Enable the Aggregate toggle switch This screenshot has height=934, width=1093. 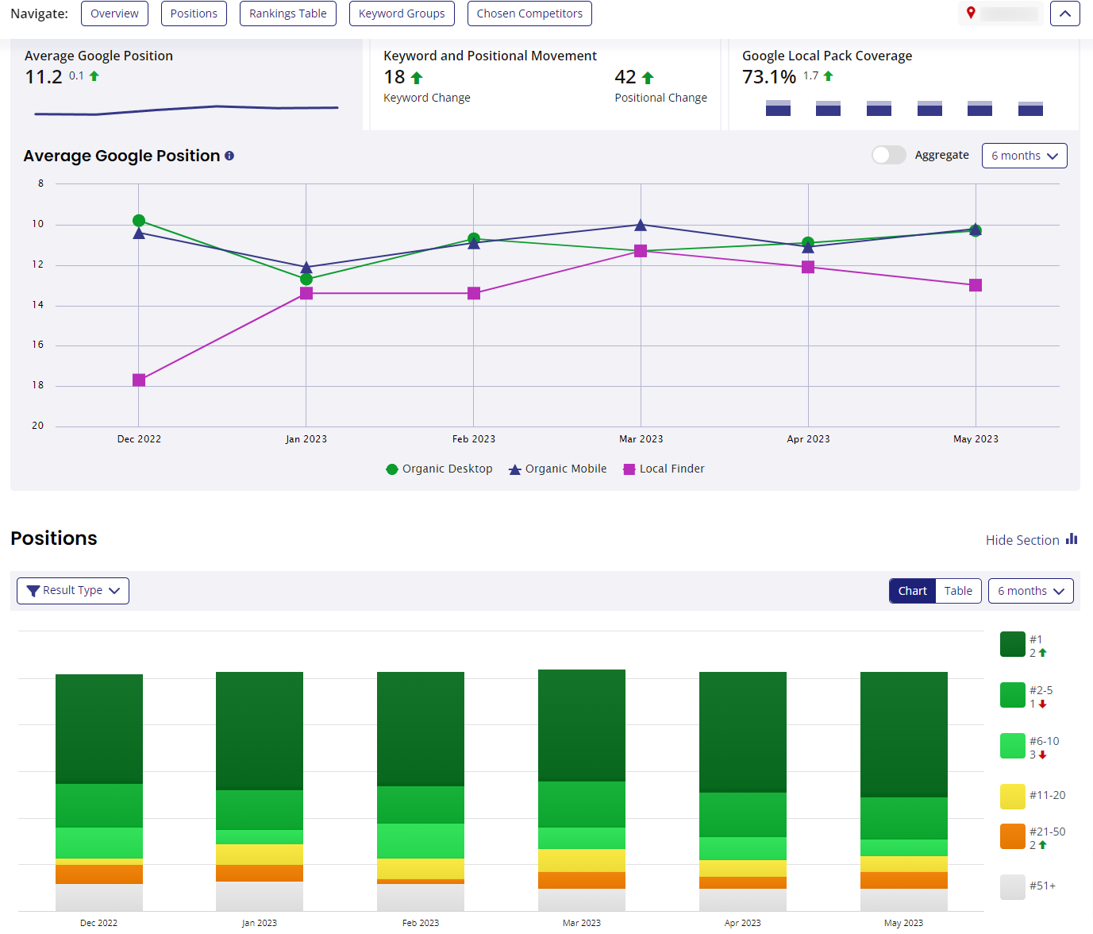888,155
